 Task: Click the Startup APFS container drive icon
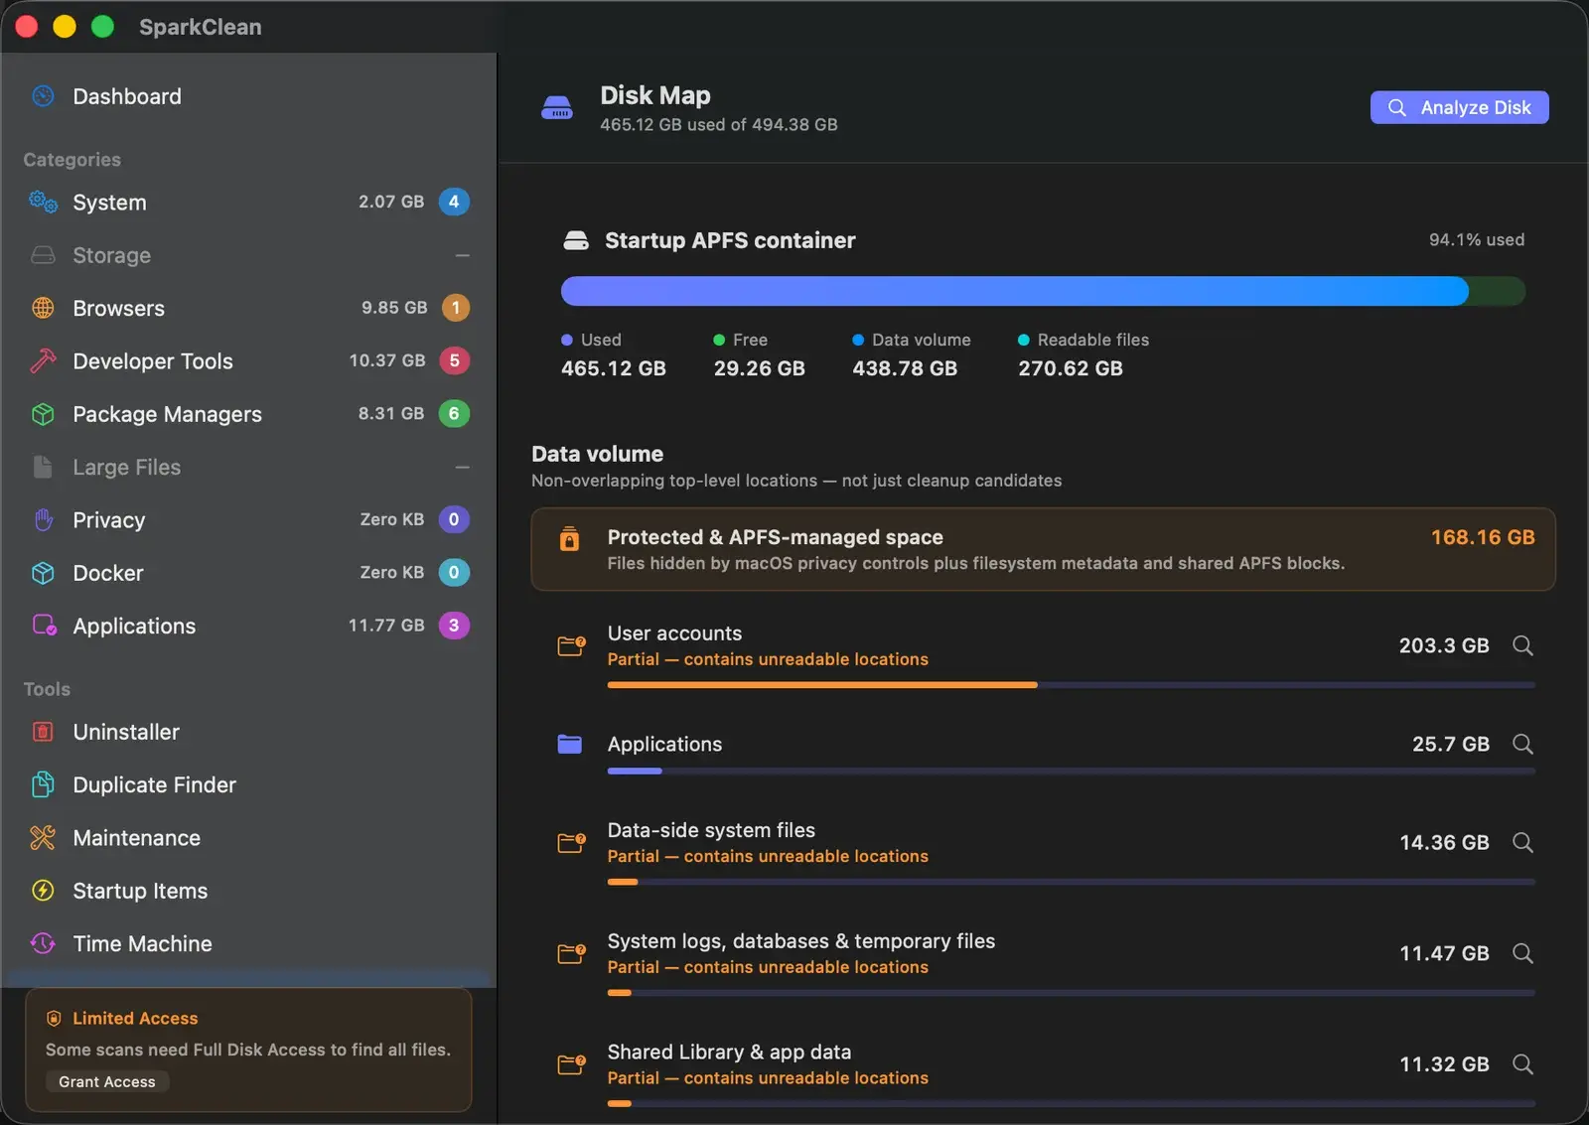[576, 240]
